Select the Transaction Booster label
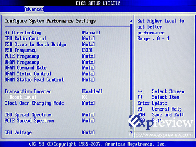196x147 pixels. coord(28,91)
